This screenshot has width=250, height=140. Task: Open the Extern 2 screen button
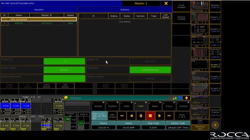(x=215, y=30)
